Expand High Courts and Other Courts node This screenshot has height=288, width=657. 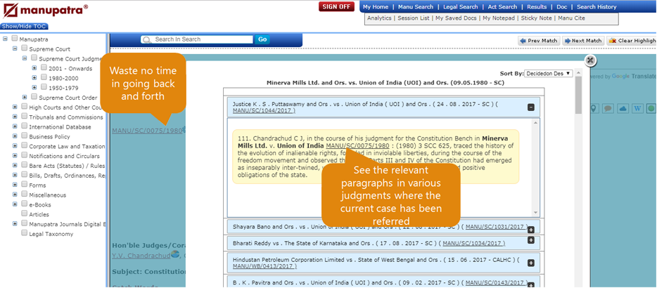click(x=15, y=107)
